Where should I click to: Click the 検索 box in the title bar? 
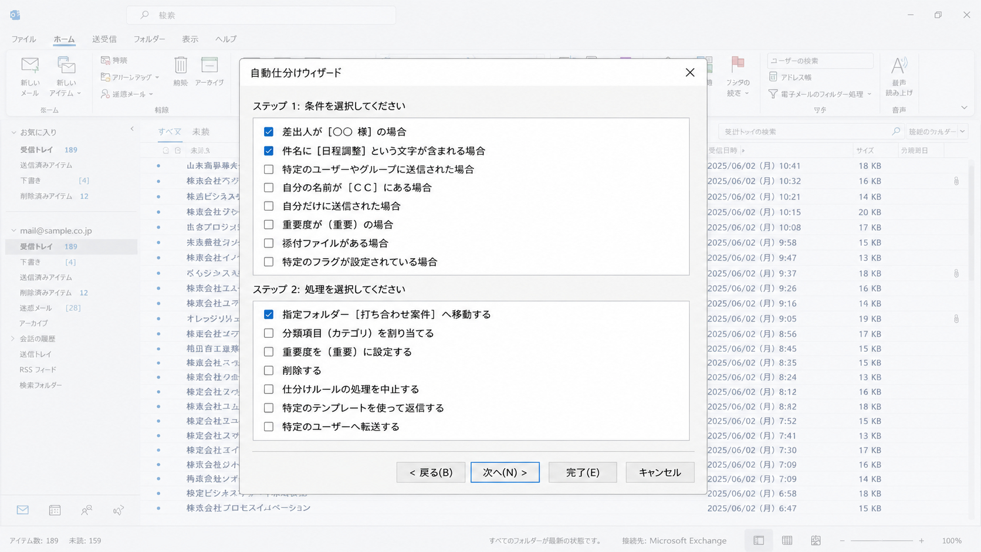261,15
